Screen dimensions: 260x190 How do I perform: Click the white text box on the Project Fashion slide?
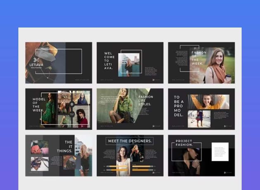[x=220, y=152]
